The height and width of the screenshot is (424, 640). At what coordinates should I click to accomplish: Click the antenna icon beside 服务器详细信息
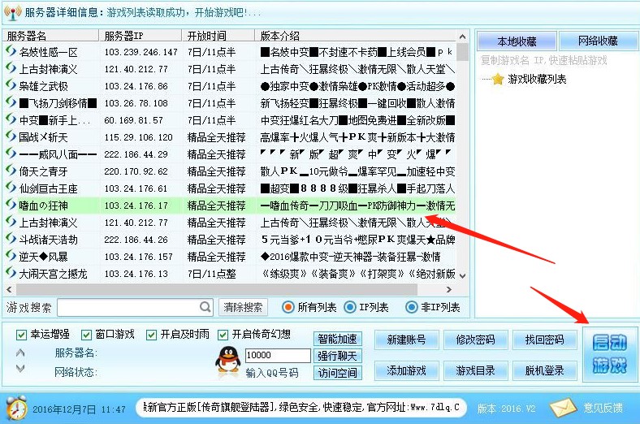coord(13,12)
